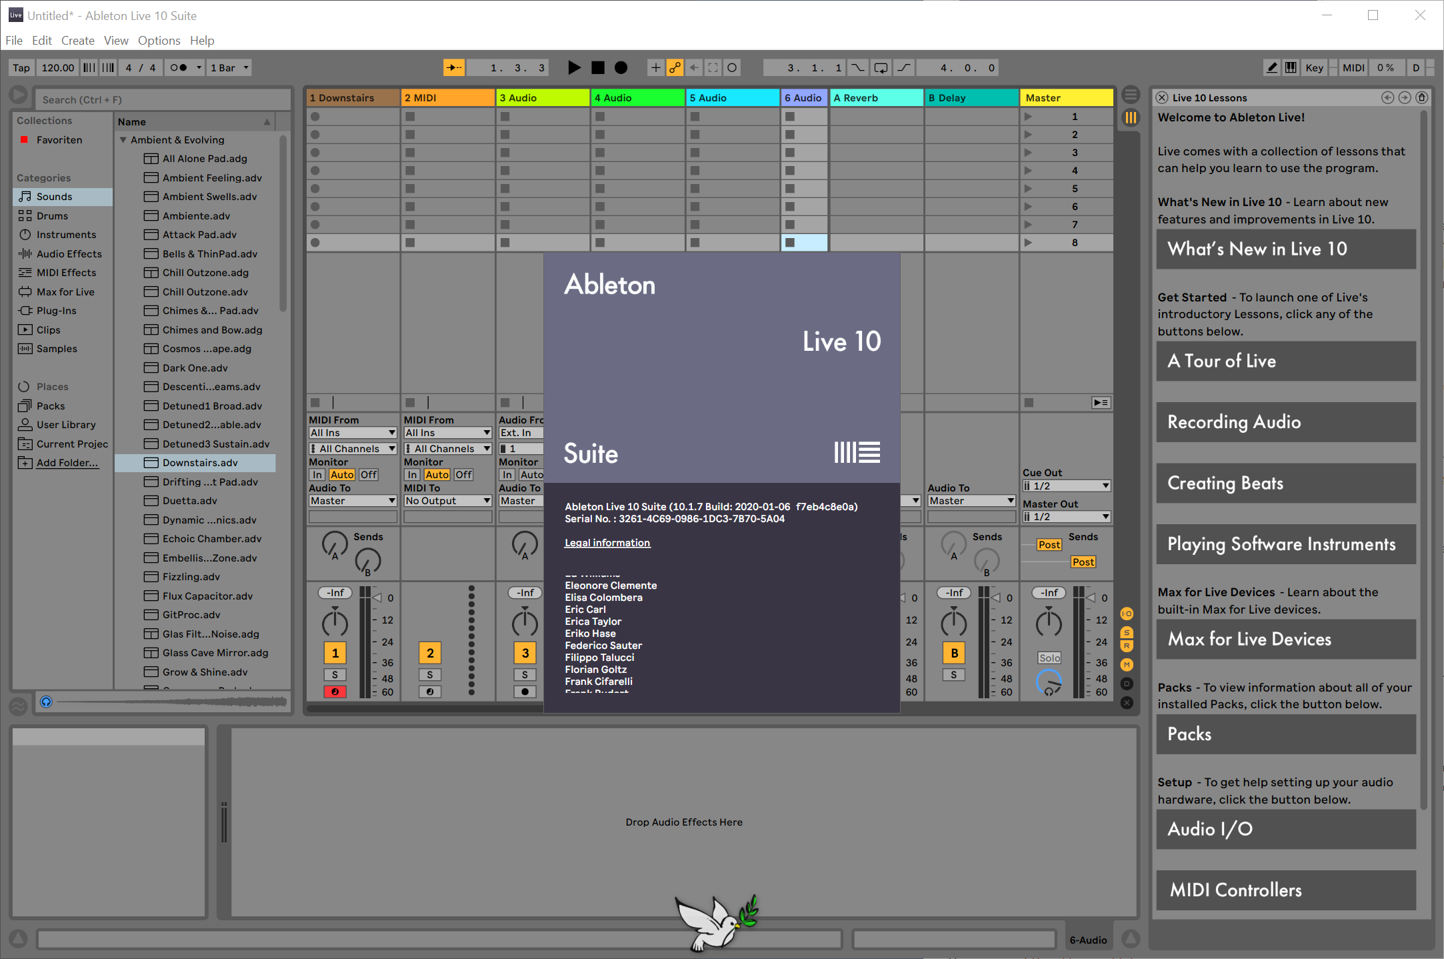Launch Master scene 3
The width and height of the screenshot is (1444, 959).
(1028, 152)
